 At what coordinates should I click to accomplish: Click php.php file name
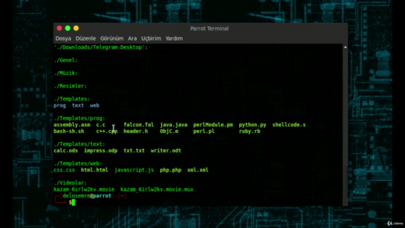170,170
